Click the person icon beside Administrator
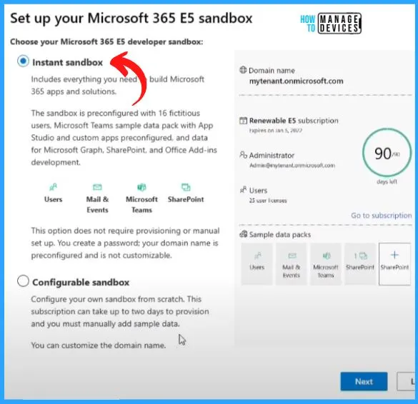 click(243, 155)
